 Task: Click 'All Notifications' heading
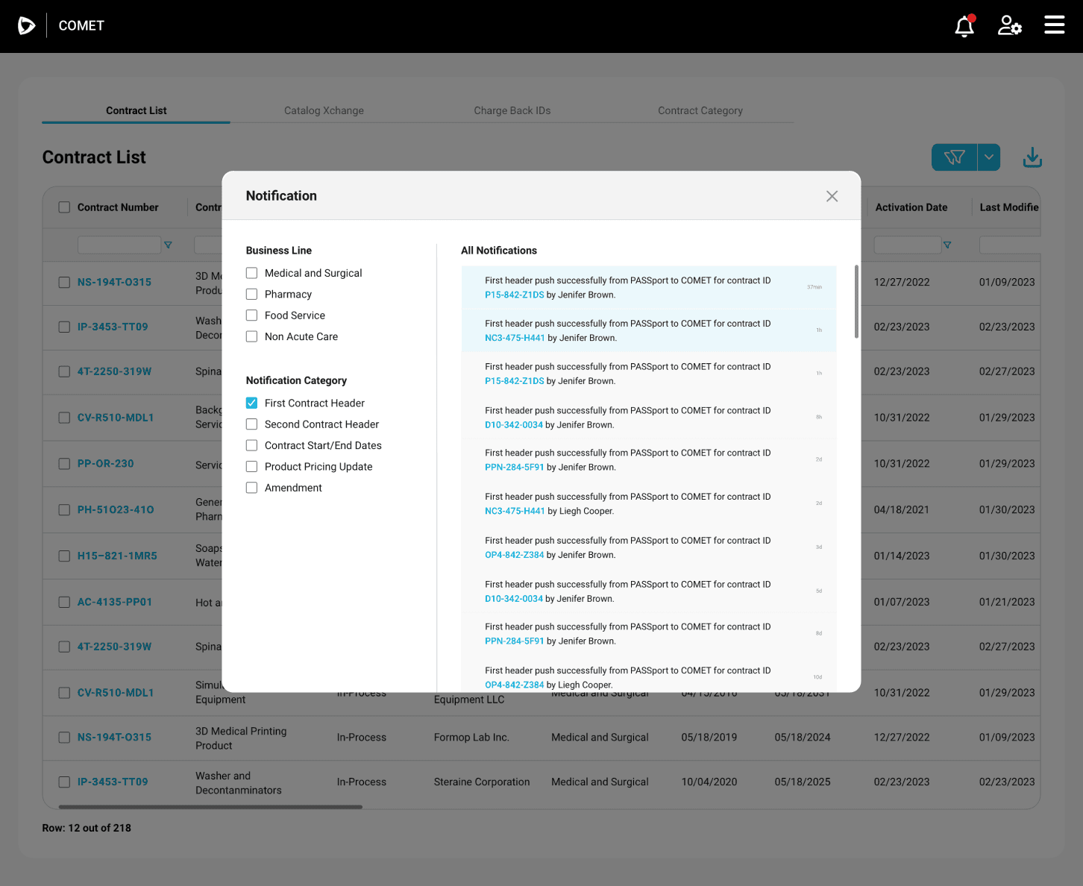coord(499,251)
